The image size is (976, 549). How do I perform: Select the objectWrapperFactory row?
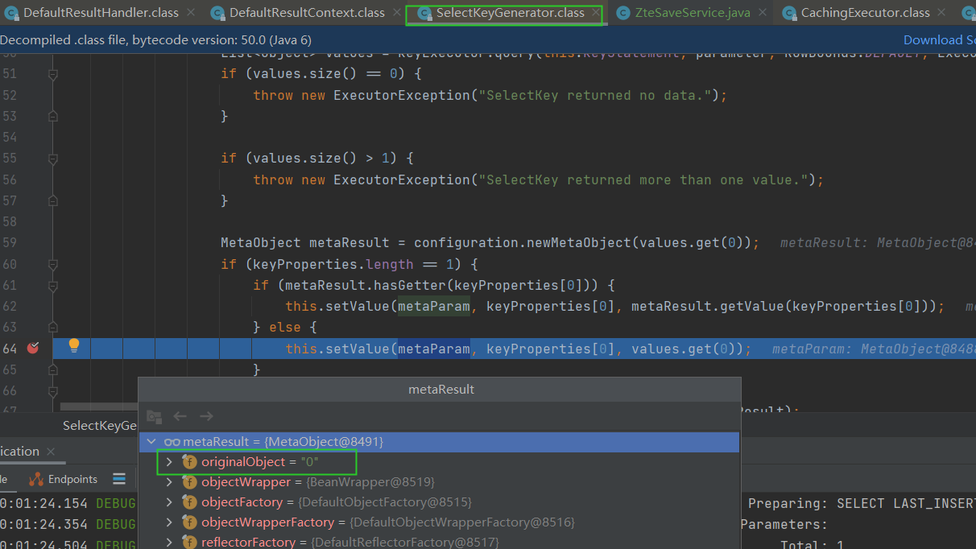(439, 522)
